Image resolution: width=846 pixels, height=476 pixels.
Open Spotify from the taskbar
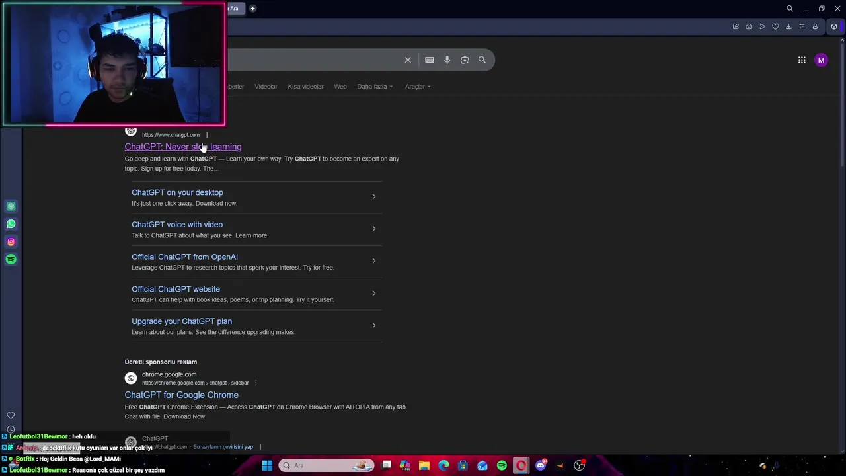point(502,465)
